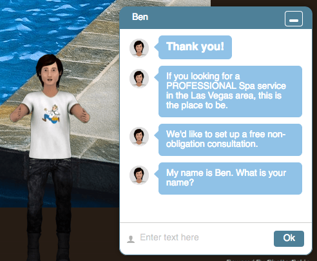This screenshot has height=261, width=317.
Task: Click Ben's avatar beside the Thank you message
Action: click(x=139, y=48)
